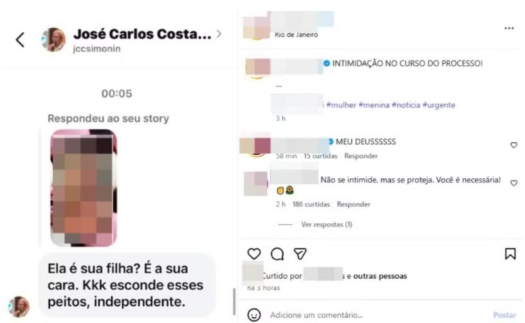Expand 'Ver respostas (1)' replies

(x=326, y=225)
